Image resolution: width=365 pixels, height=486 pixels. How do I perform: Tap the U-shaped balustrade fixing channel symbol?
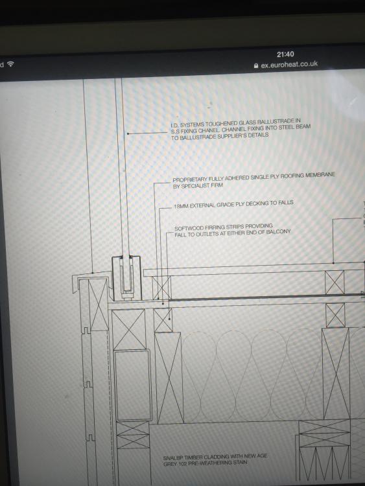[x=126, y=278]
